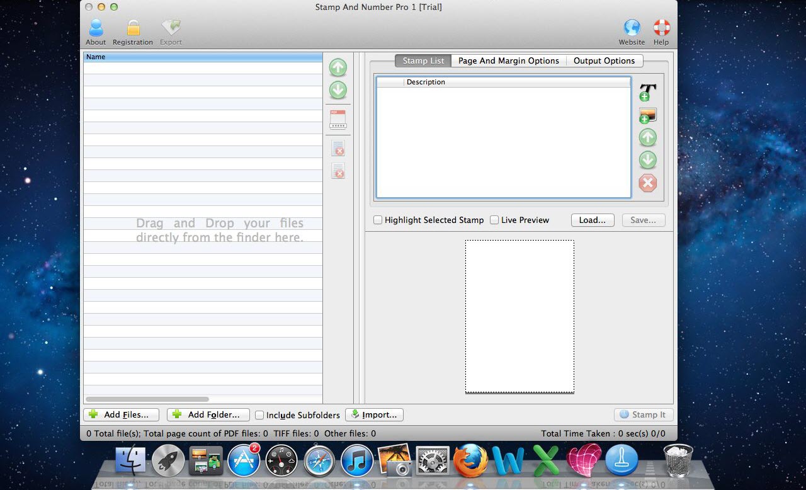
Task: Toggle the Live Preview checkbox
Action: [494, 220]
